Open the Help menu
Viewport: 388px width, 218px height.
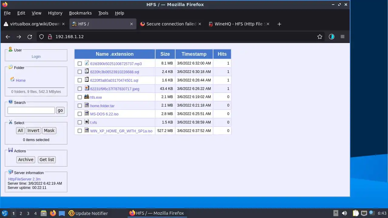click(119, 13)
